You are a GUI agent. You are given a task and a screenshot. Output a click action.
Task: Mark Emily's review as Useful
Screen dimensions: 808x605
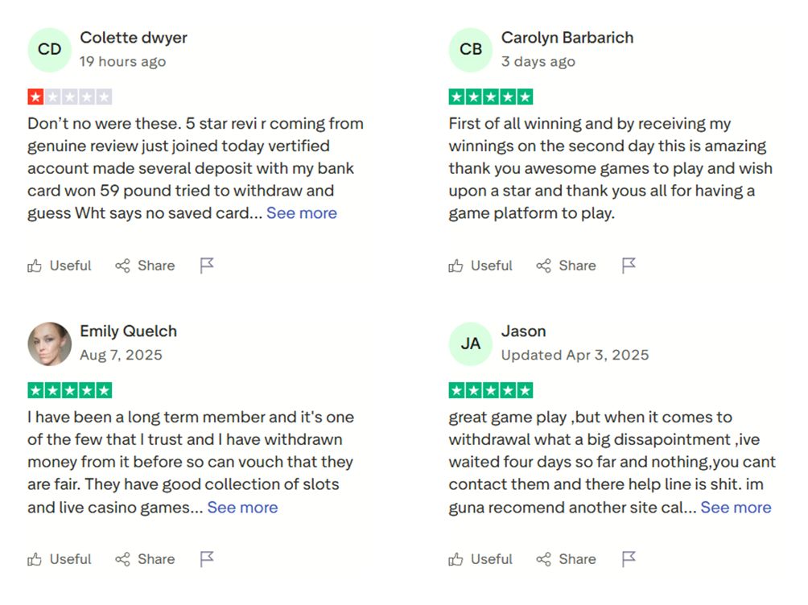coord(70,558)
